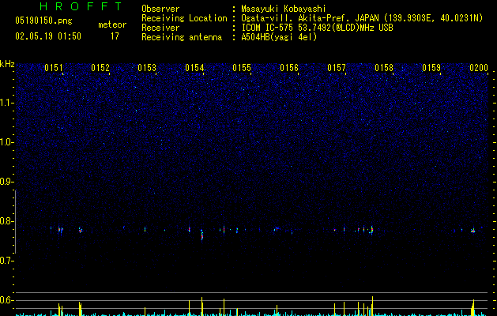Viewport: 497px width, 316px height.
Task: Click the A504HB(yagi 4el) antenna text
Action: (x=279, y=37)
